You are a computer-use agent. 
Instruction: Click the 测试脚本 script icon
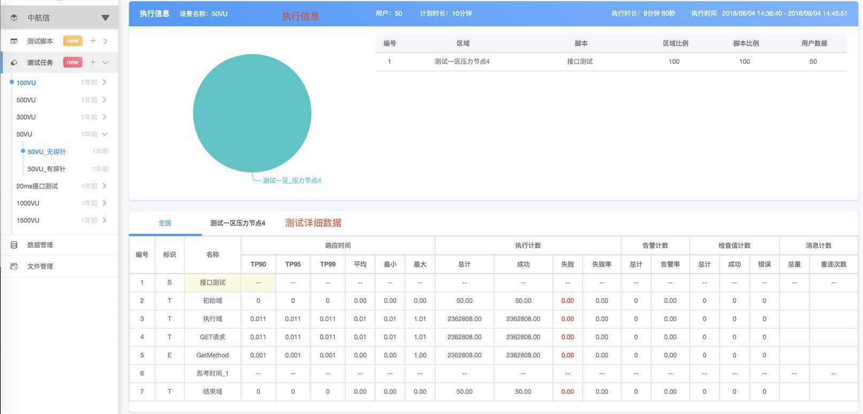pos(14,41)
